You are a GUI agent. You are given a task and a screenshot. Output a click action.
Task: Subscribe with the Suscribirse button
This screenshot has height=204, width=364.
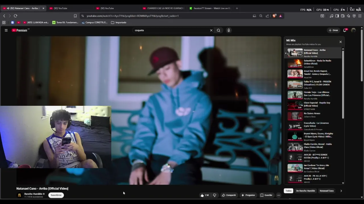tap(56, 195)
